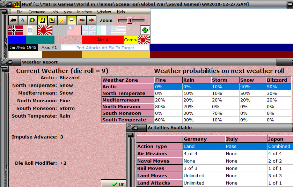
Task: Select the German flag in the powers row
Action: [x=16, y=30]
